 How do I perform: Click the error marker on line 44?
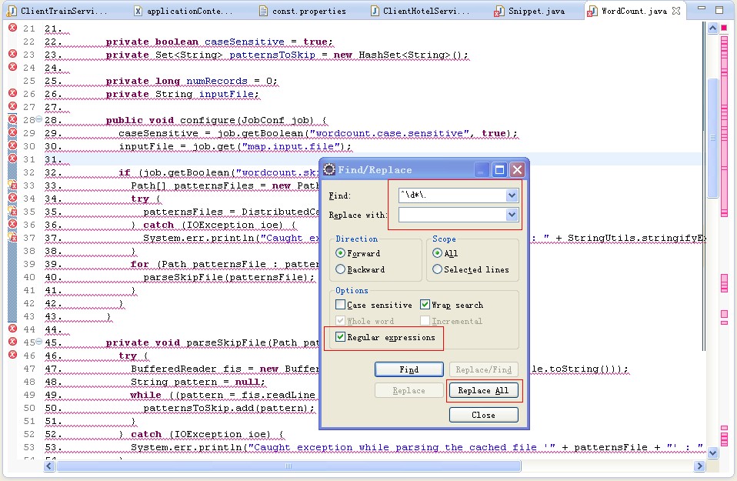pos(12,329)
